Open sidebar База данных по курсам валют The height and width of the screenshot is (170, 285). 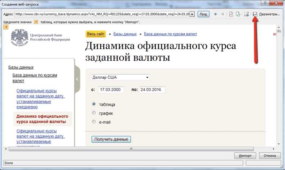point(35,78)
